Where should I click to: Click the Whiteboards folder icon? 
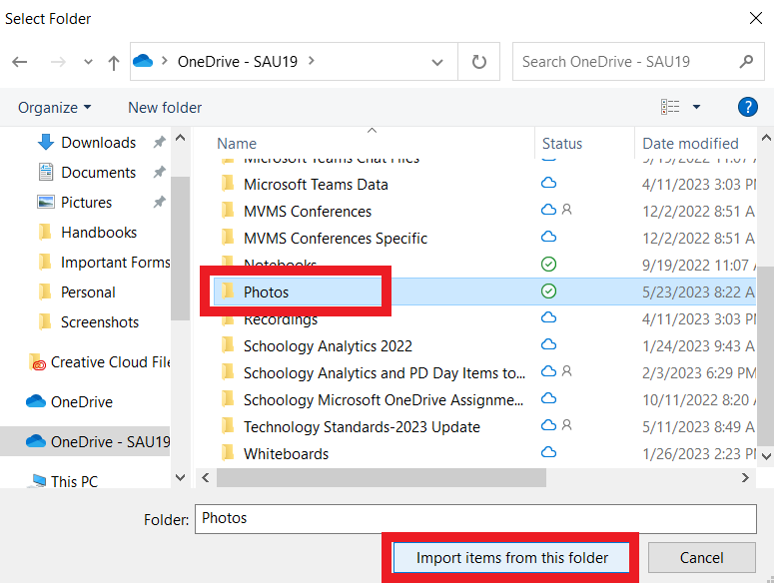pyautogui.click(x=228, y=452)
